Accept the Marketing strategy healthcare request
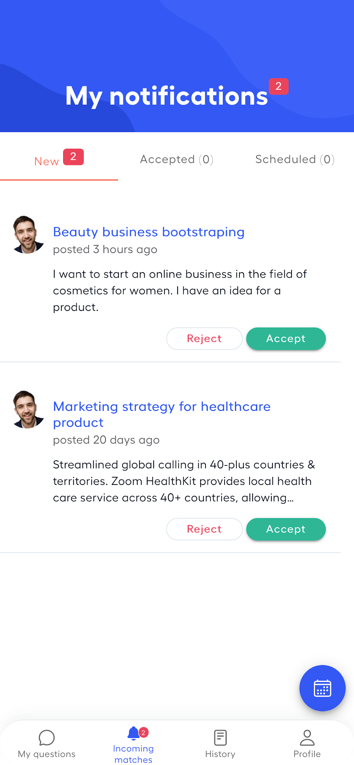The height and width of the screenshot is (765, 354). 286,529
